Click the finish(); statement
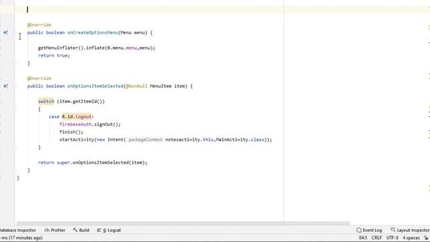Screen dimensions: 430x242 (71, 132)
